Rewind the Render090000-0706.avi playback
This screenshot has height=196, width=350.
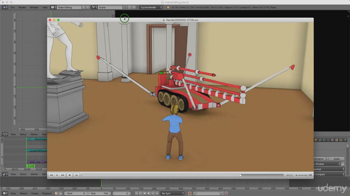pos(51,175)
